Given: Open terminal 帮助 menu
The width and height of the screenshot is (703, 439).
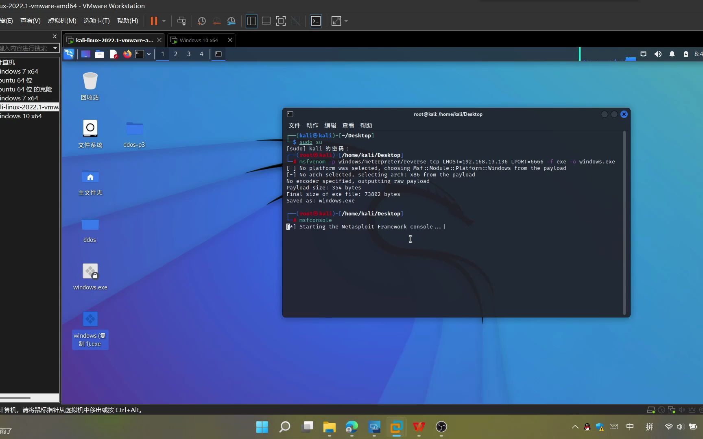Looking at the screenshot, I should click(366, 126).
